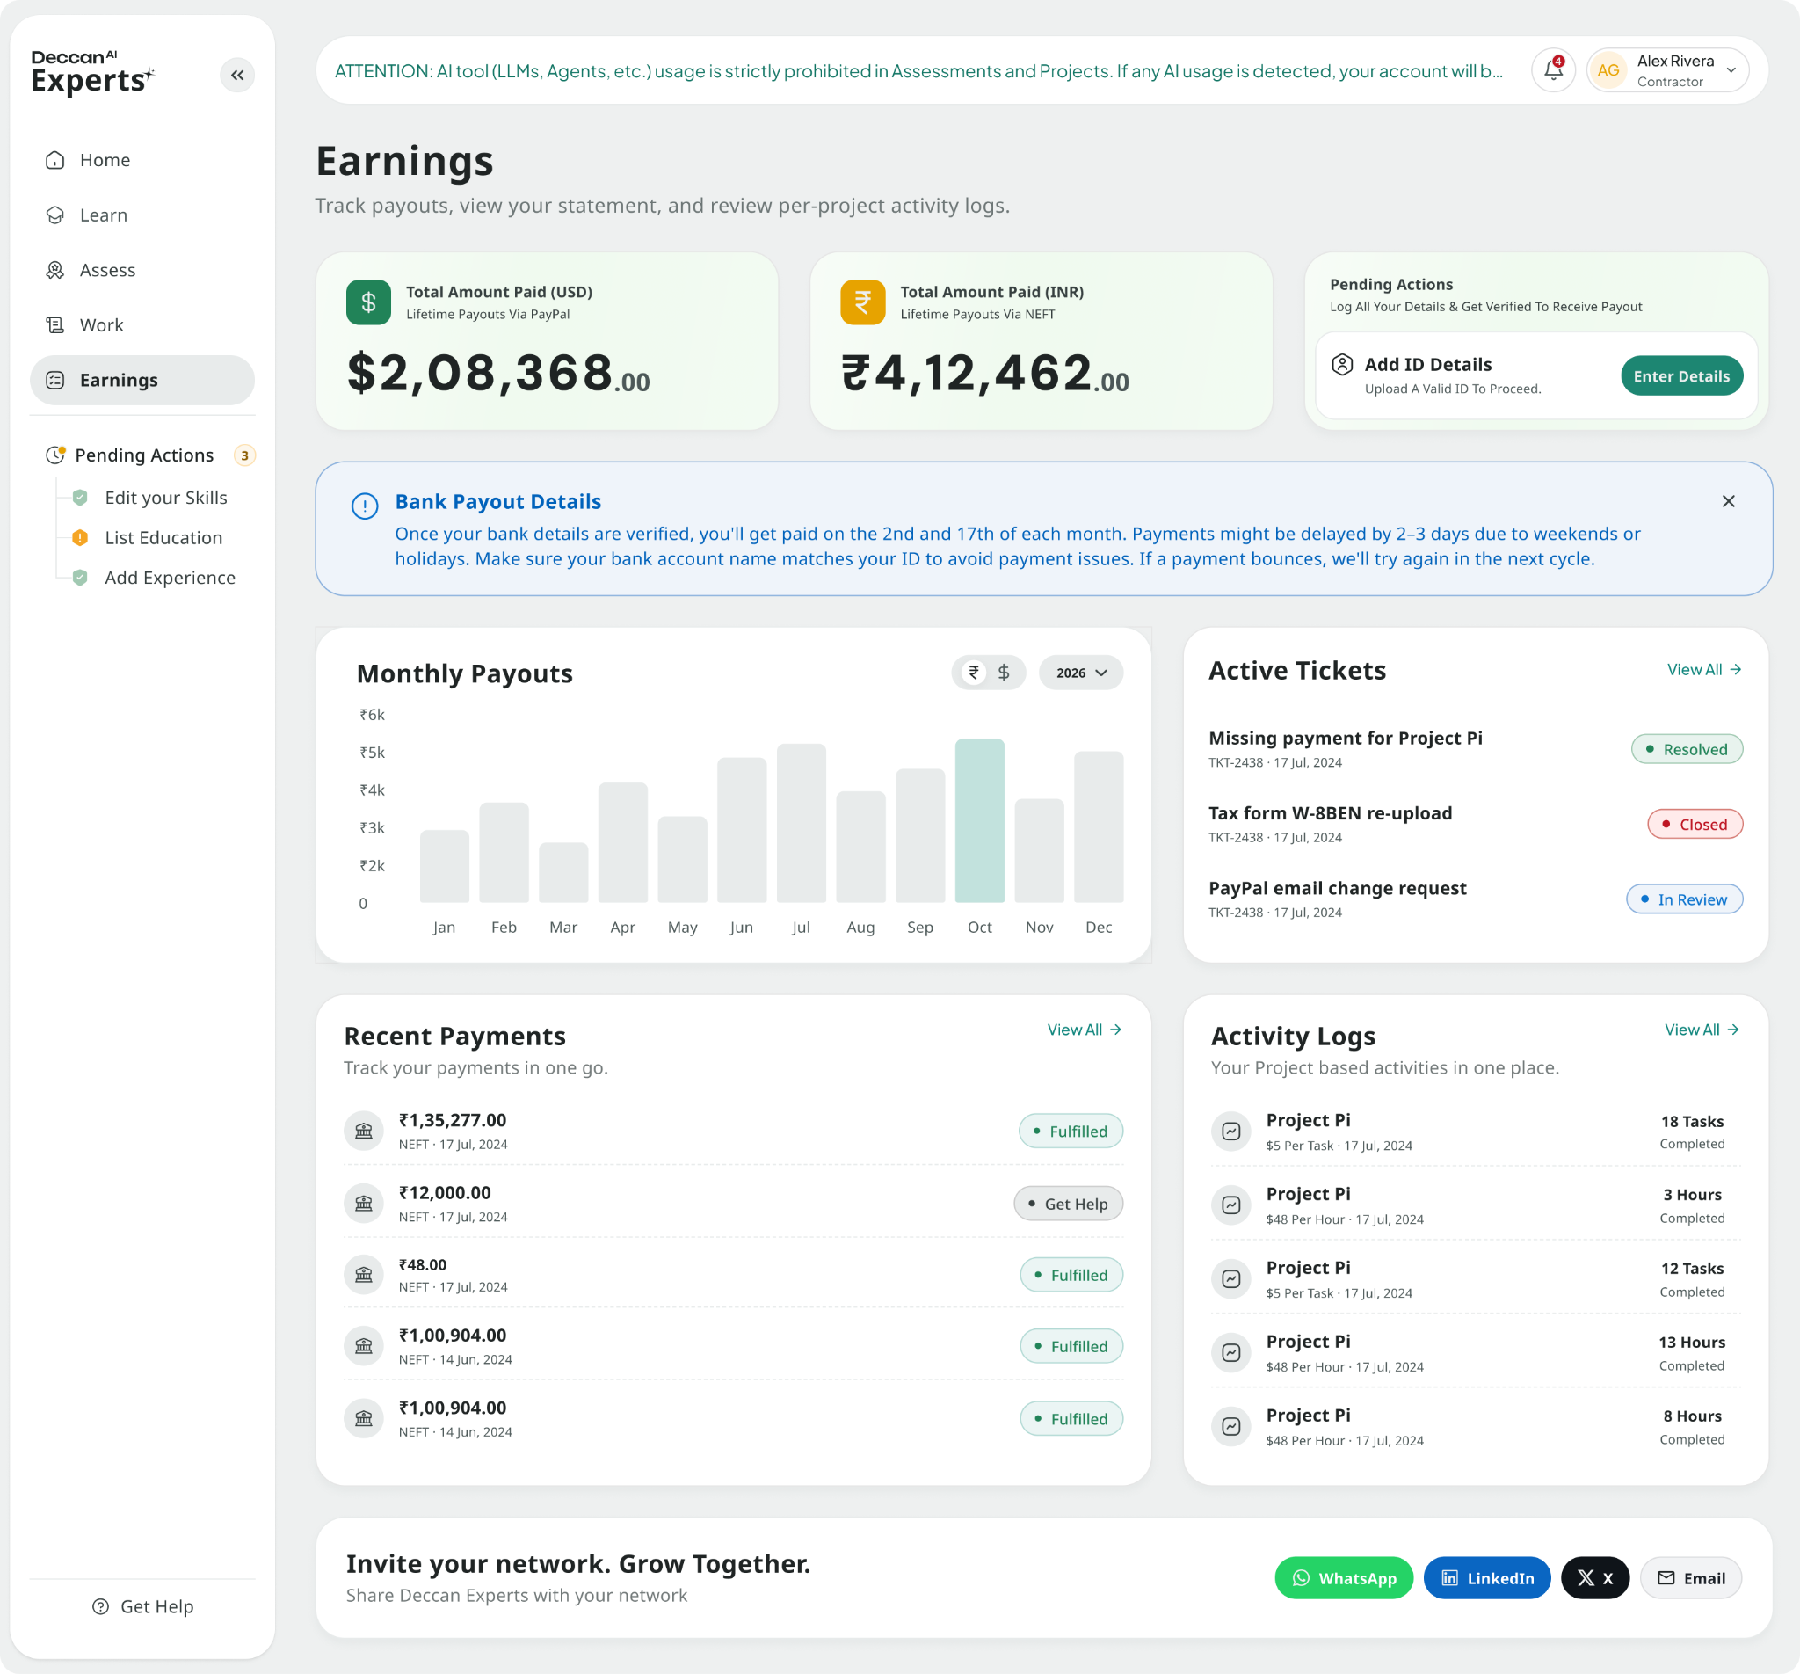Dismiss the Bank Payout Details banner
Screen dimensions: 1800x1674
[x=1729, y=501]
